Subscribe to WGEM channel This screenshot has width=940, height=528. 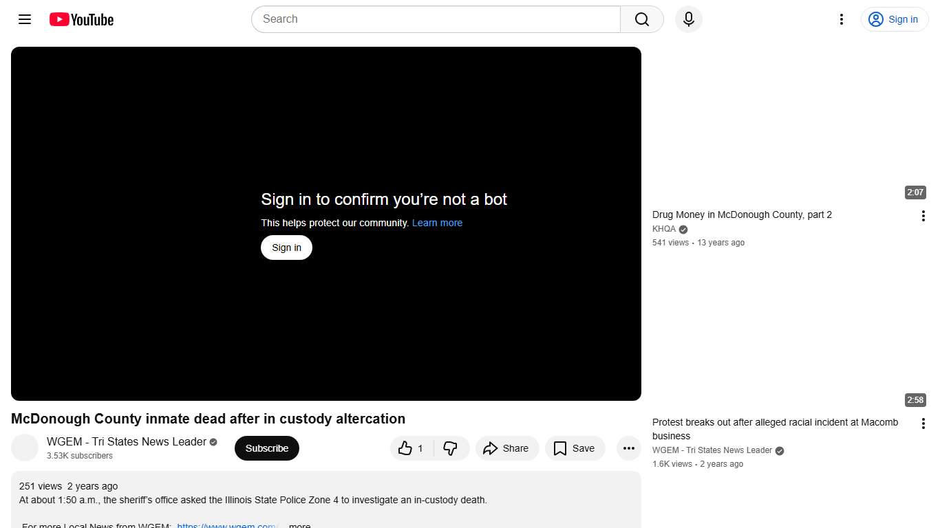266,448
